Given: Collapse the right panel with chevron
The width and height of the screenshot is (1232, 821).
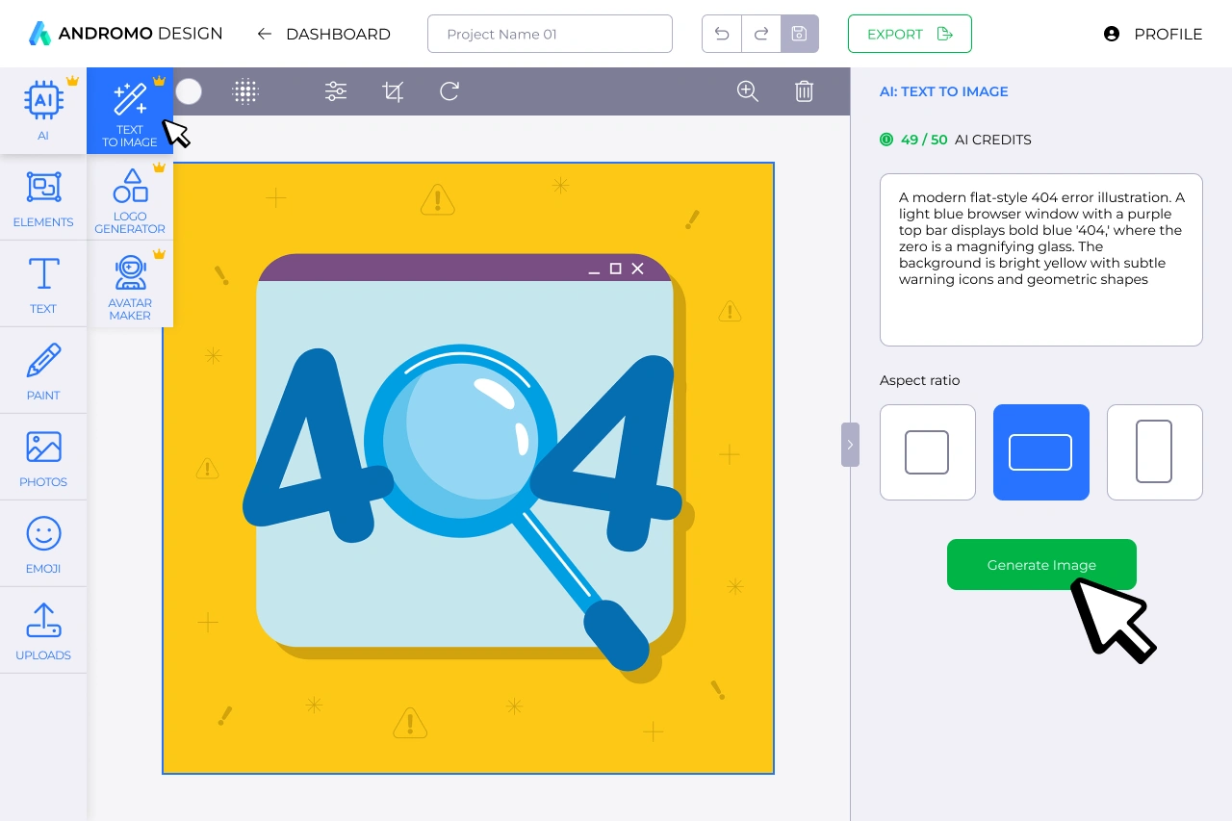Looking at the screenshot, I should coord(850,445).
